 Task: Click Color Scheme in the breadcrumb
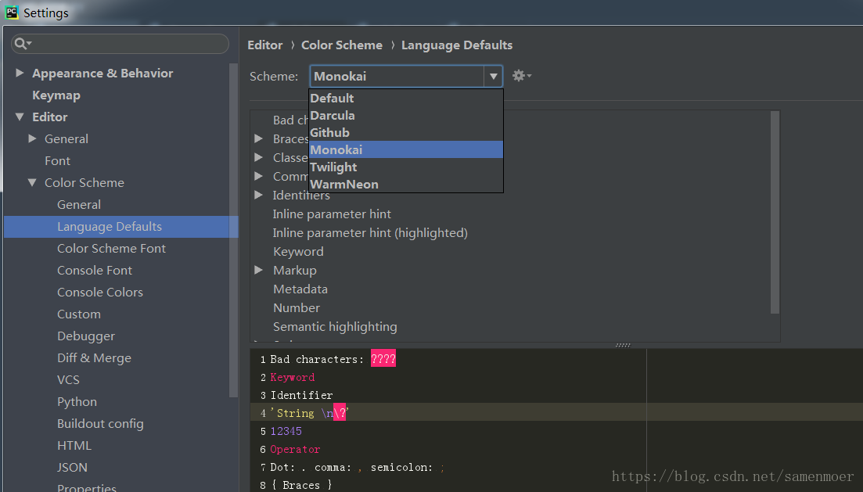click(x=342, y=45)
